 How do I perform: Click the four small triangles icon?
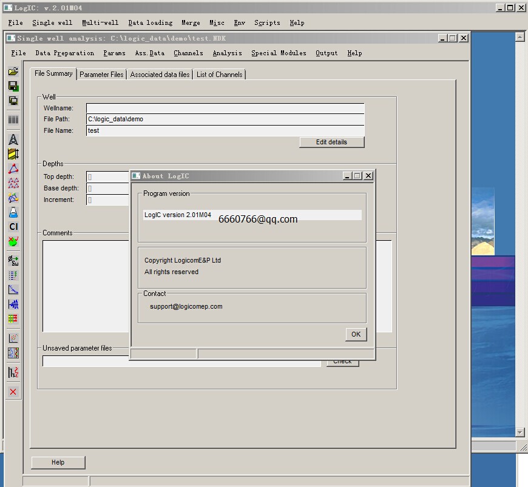point(13,183)
